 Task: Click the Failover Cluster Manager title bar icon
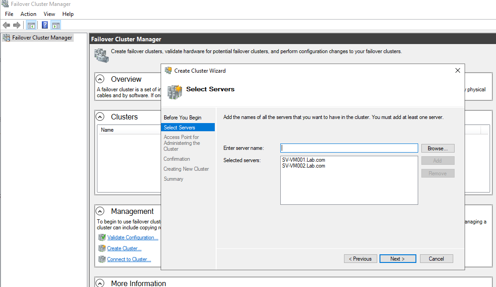[x=5, y=4]
